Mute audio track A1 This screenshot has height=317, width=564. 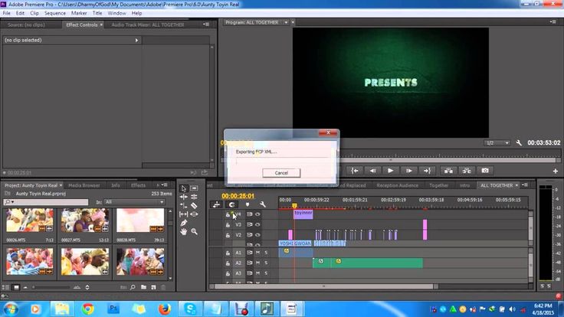tap(257, 252)
